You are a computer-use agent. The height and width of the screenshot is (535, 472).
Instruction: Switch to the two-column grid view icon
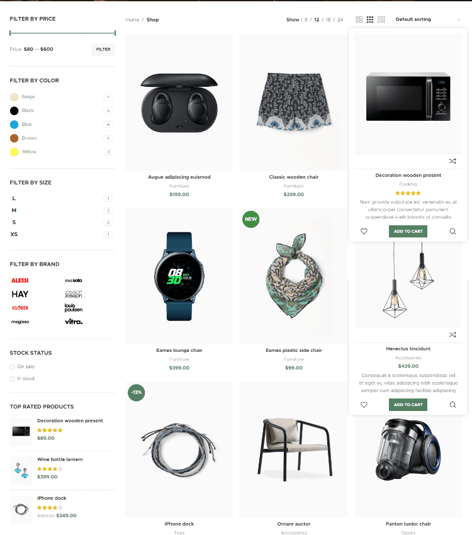click(359, 20)
